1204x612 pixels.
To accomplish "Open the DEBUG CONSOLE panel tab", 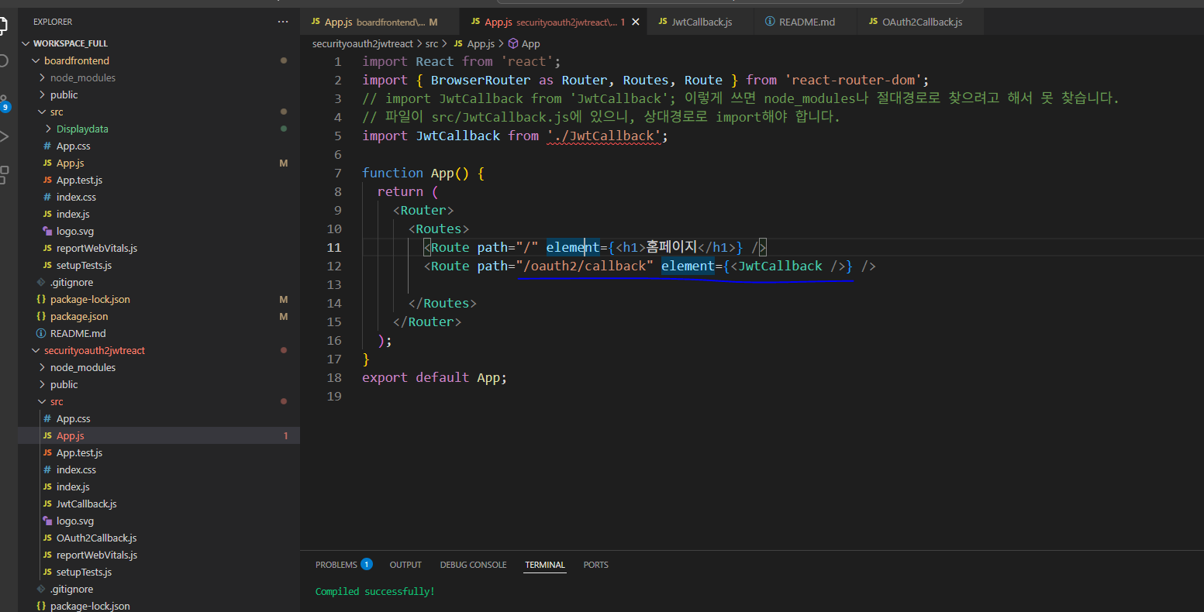I will [473, 565].
